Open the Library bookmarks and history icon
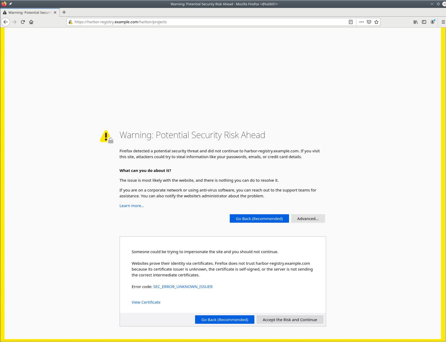This screenshot has width=446, height=342. (416, 22)
